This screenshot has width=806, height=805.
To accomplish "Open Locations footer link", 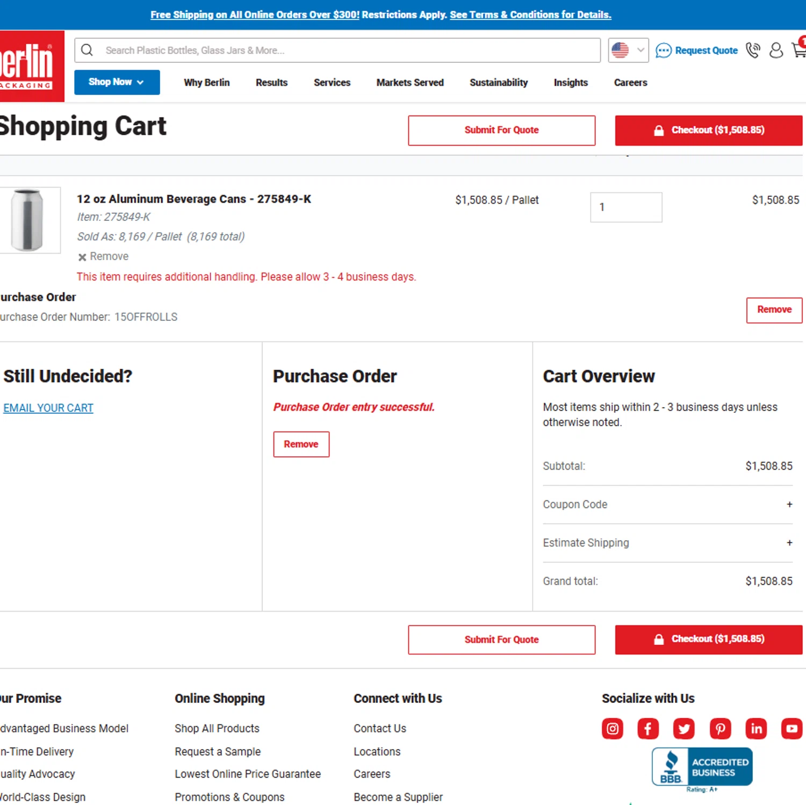I will [x=377, y=751].
